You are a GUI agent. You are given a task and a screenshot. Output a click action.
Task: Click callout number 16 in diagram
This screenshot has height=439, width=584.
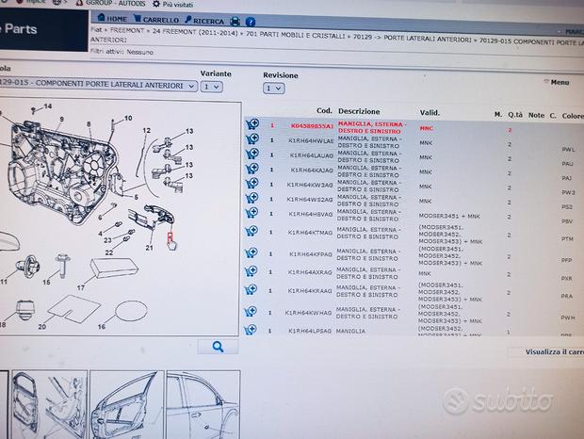point(102,327)
